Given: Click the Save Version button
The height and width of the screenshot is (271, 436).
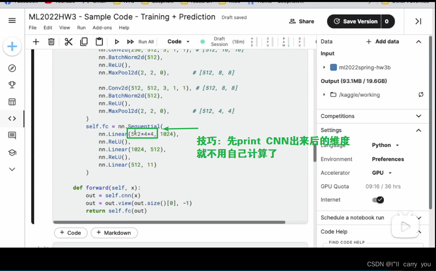Looking at the screenshot, I should coord(355,21).
